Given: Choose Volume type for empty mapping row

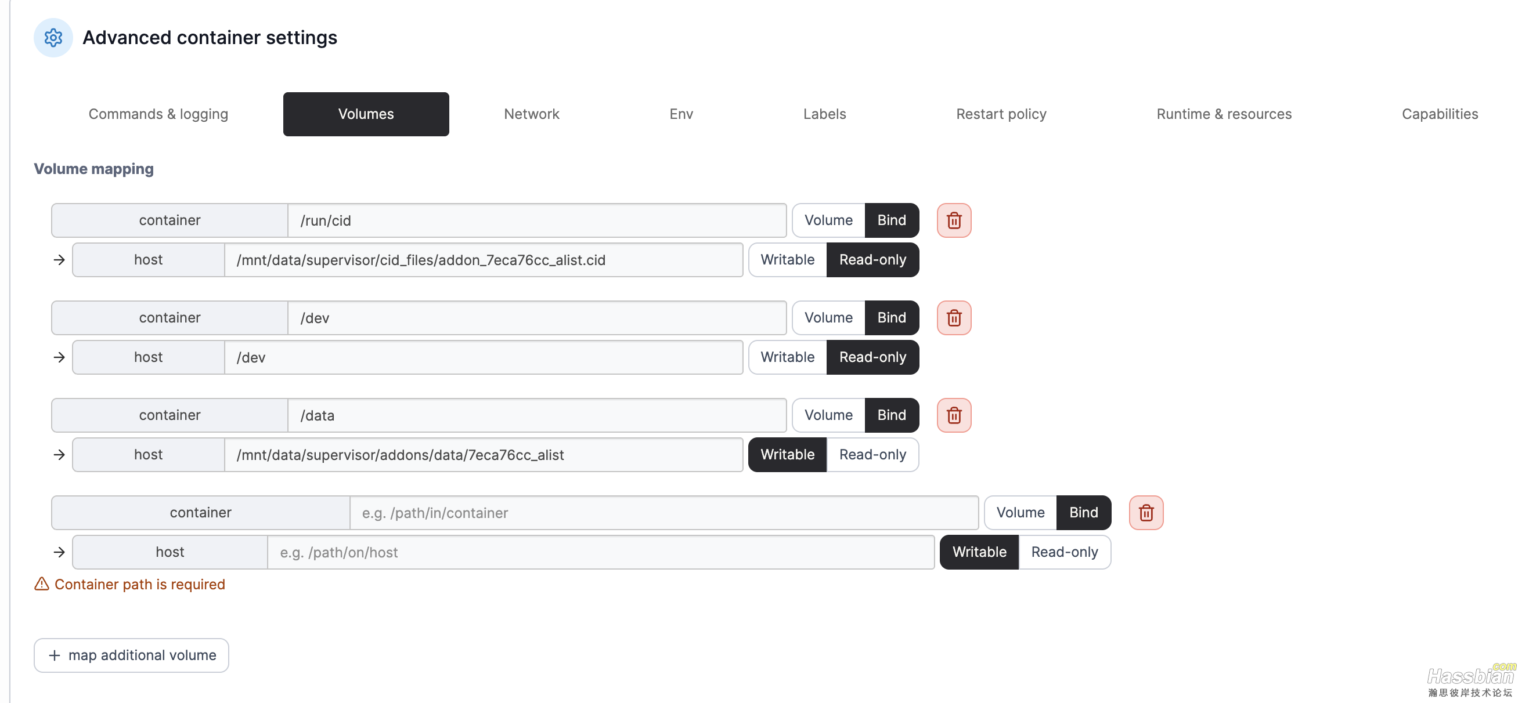Looking at the screenshot, I should tap(1019, 512).
